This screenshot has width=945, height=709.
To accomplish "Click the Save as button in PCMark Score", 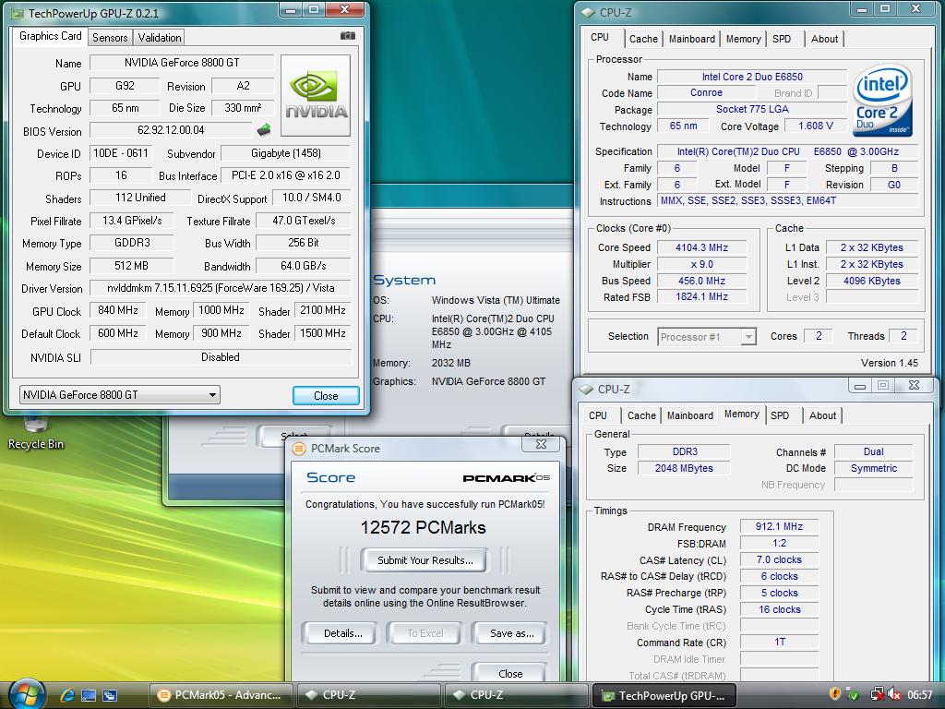I will pyautogui.click(x=511, y=633).
